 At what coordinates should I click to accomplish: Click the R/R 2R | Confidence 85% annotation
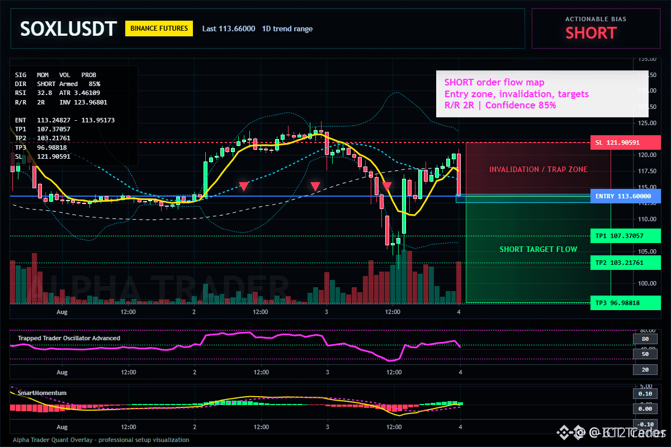(500, 105)
